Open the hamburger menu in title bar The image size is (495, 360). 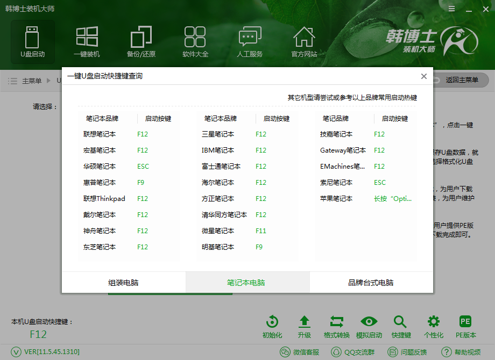451,9
